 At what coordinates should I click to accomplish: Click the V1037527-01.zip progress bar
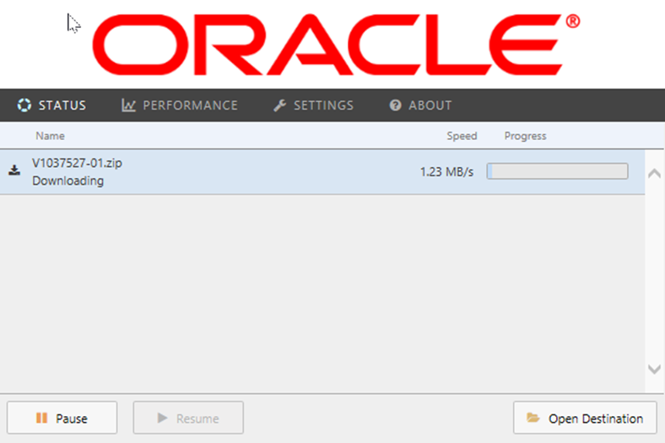coord(557,171)
